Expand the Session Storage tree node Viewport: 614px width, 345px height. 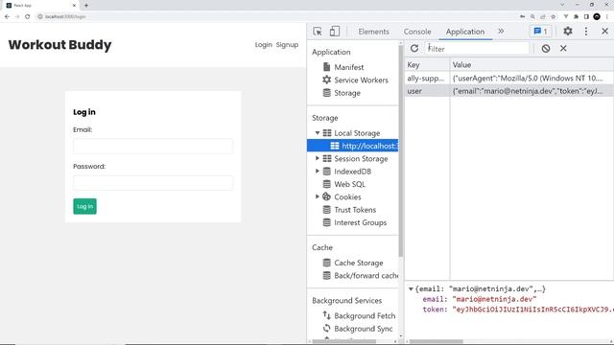(318, 158)
